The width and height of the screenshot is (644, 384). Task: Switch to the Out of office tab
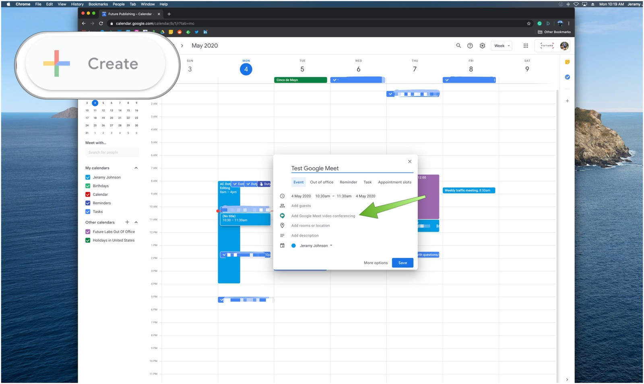(322, 182)
